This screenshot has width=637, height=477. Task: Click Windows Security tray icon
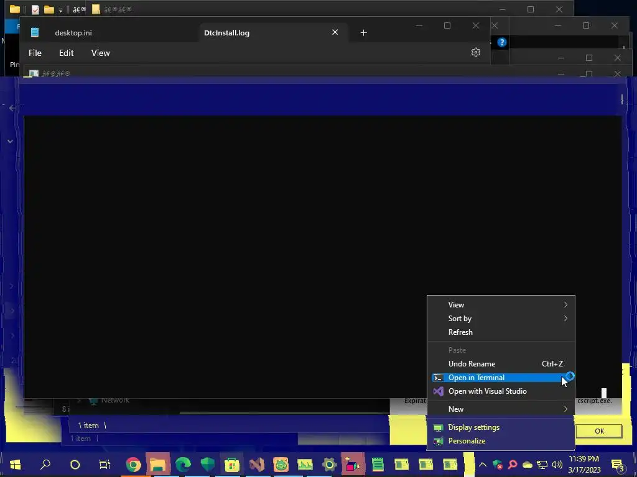497,465
